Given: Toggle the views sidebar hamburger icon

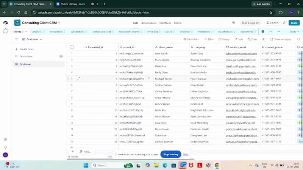Looking at the screenshot, I should tap(17, 39).
